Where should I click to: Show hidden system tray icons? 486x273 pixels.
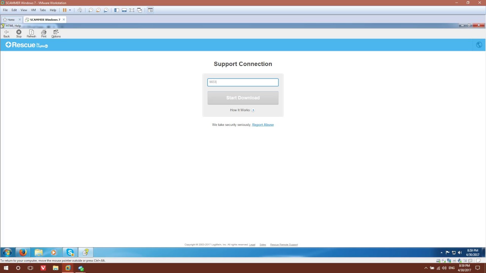click(x=442, y=252)
